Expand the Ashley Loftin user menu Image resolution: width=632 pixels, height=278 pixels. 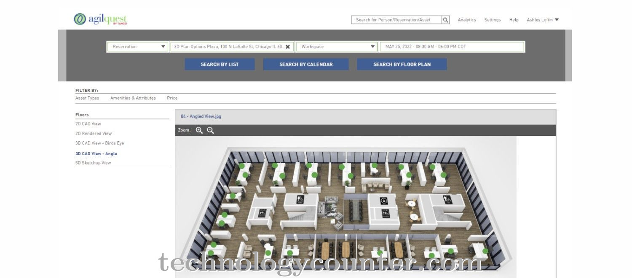(542, 20)
